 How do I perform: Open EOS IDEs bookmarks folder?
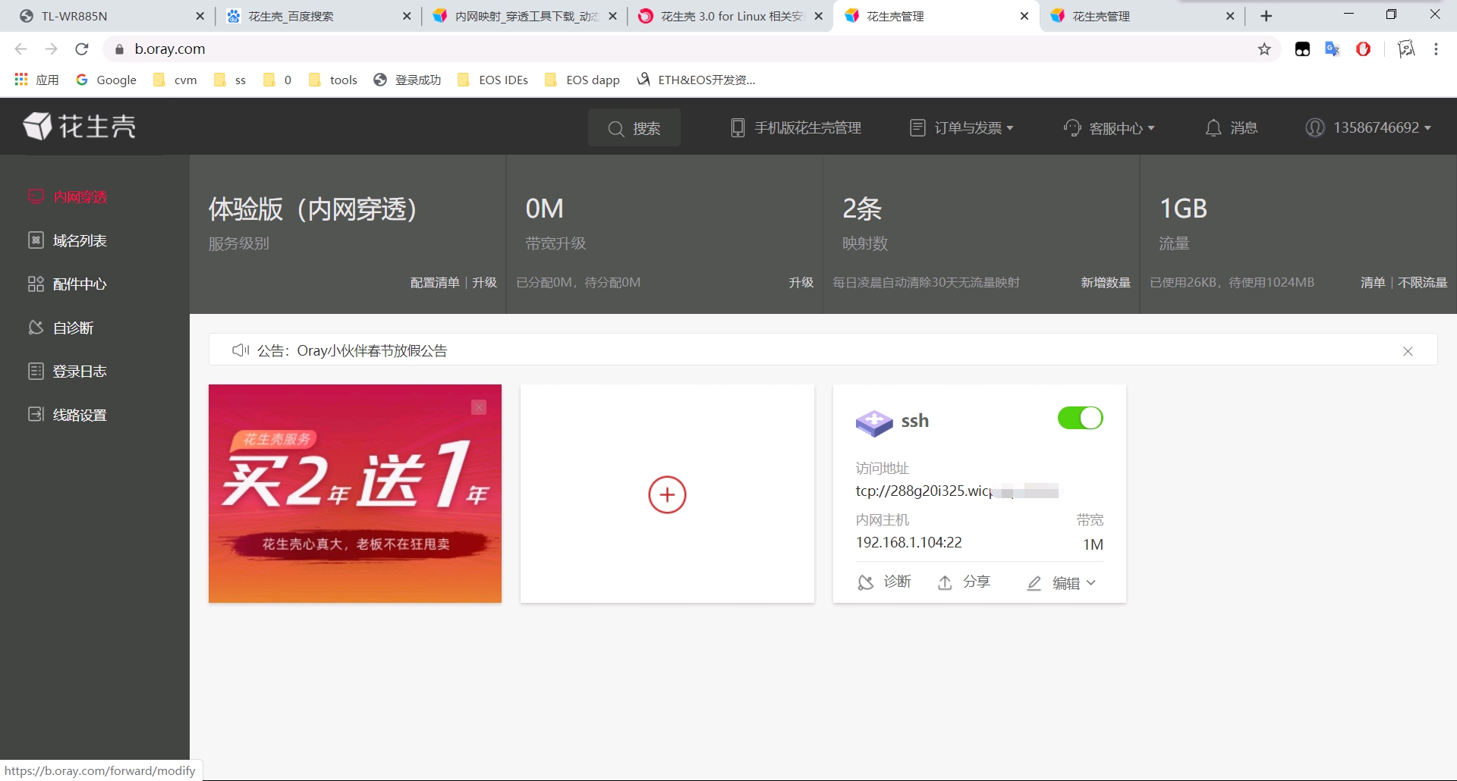click(x=492, y=80)
